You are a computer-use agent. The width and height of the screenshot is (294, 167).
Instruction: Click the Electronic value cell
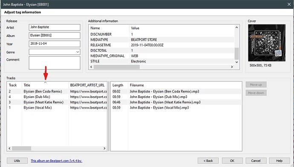tap(138, 61)
